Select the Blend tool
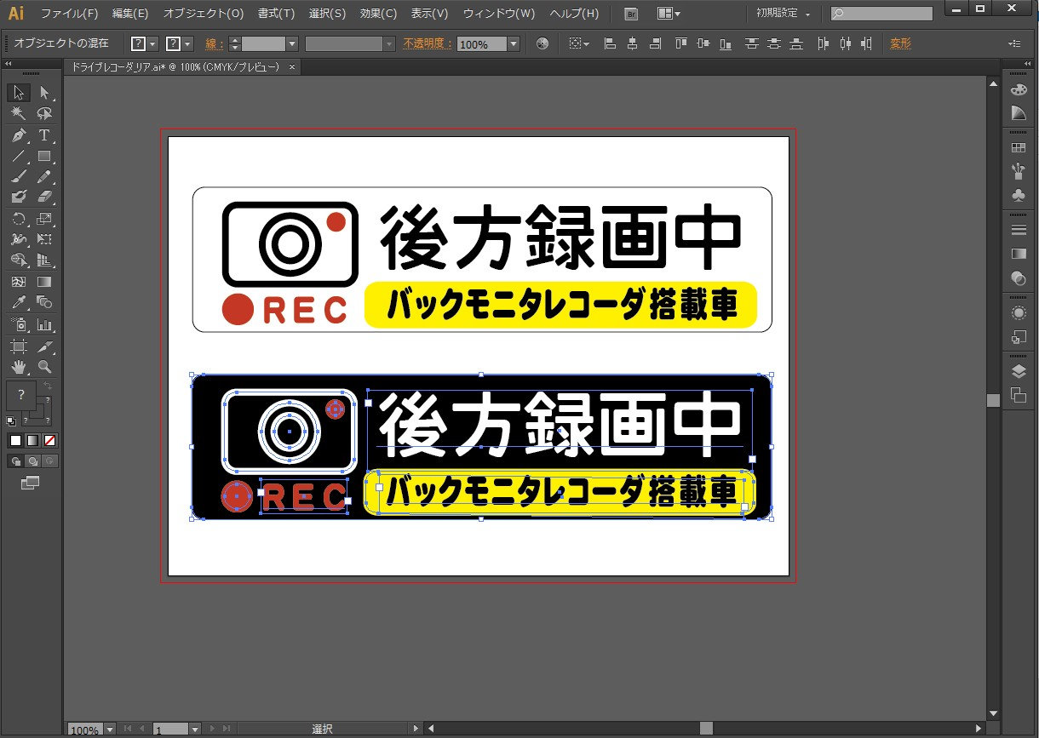 click(x=44, y=303)
